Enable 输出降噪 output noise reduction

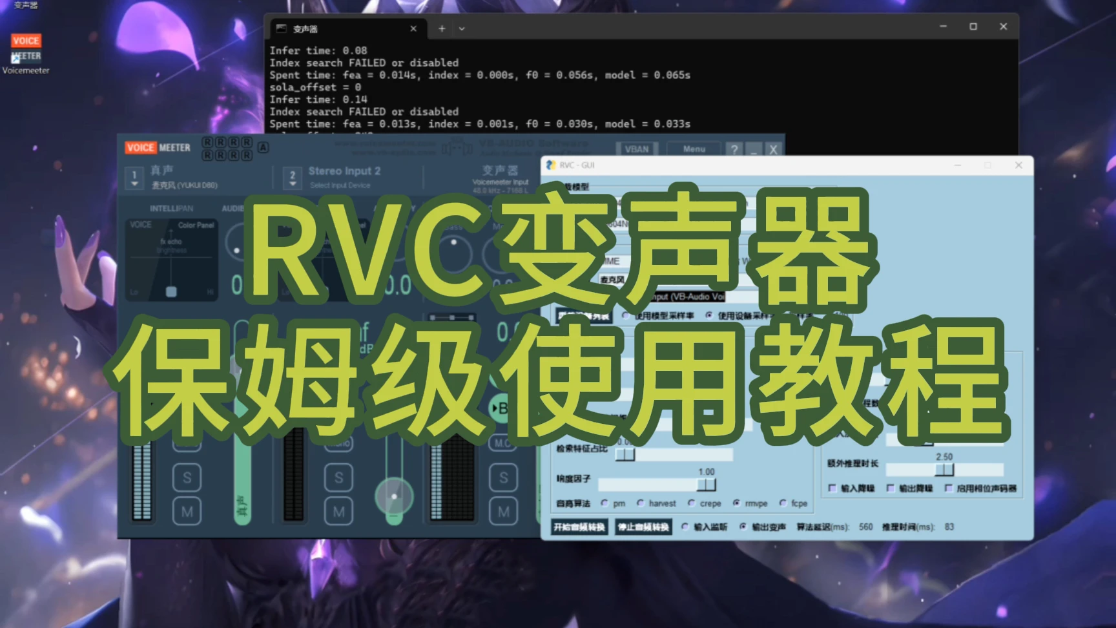(x=891, y=488)
